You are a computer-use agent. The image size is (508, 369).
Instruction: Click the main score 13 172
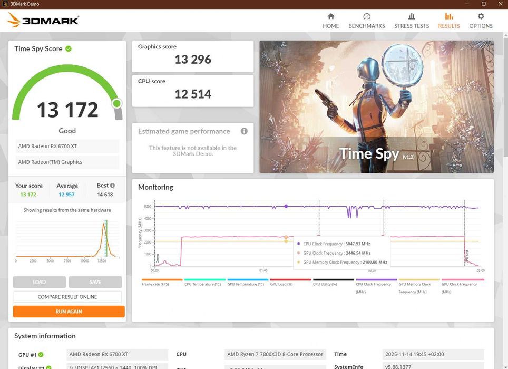tap(67, 110)
